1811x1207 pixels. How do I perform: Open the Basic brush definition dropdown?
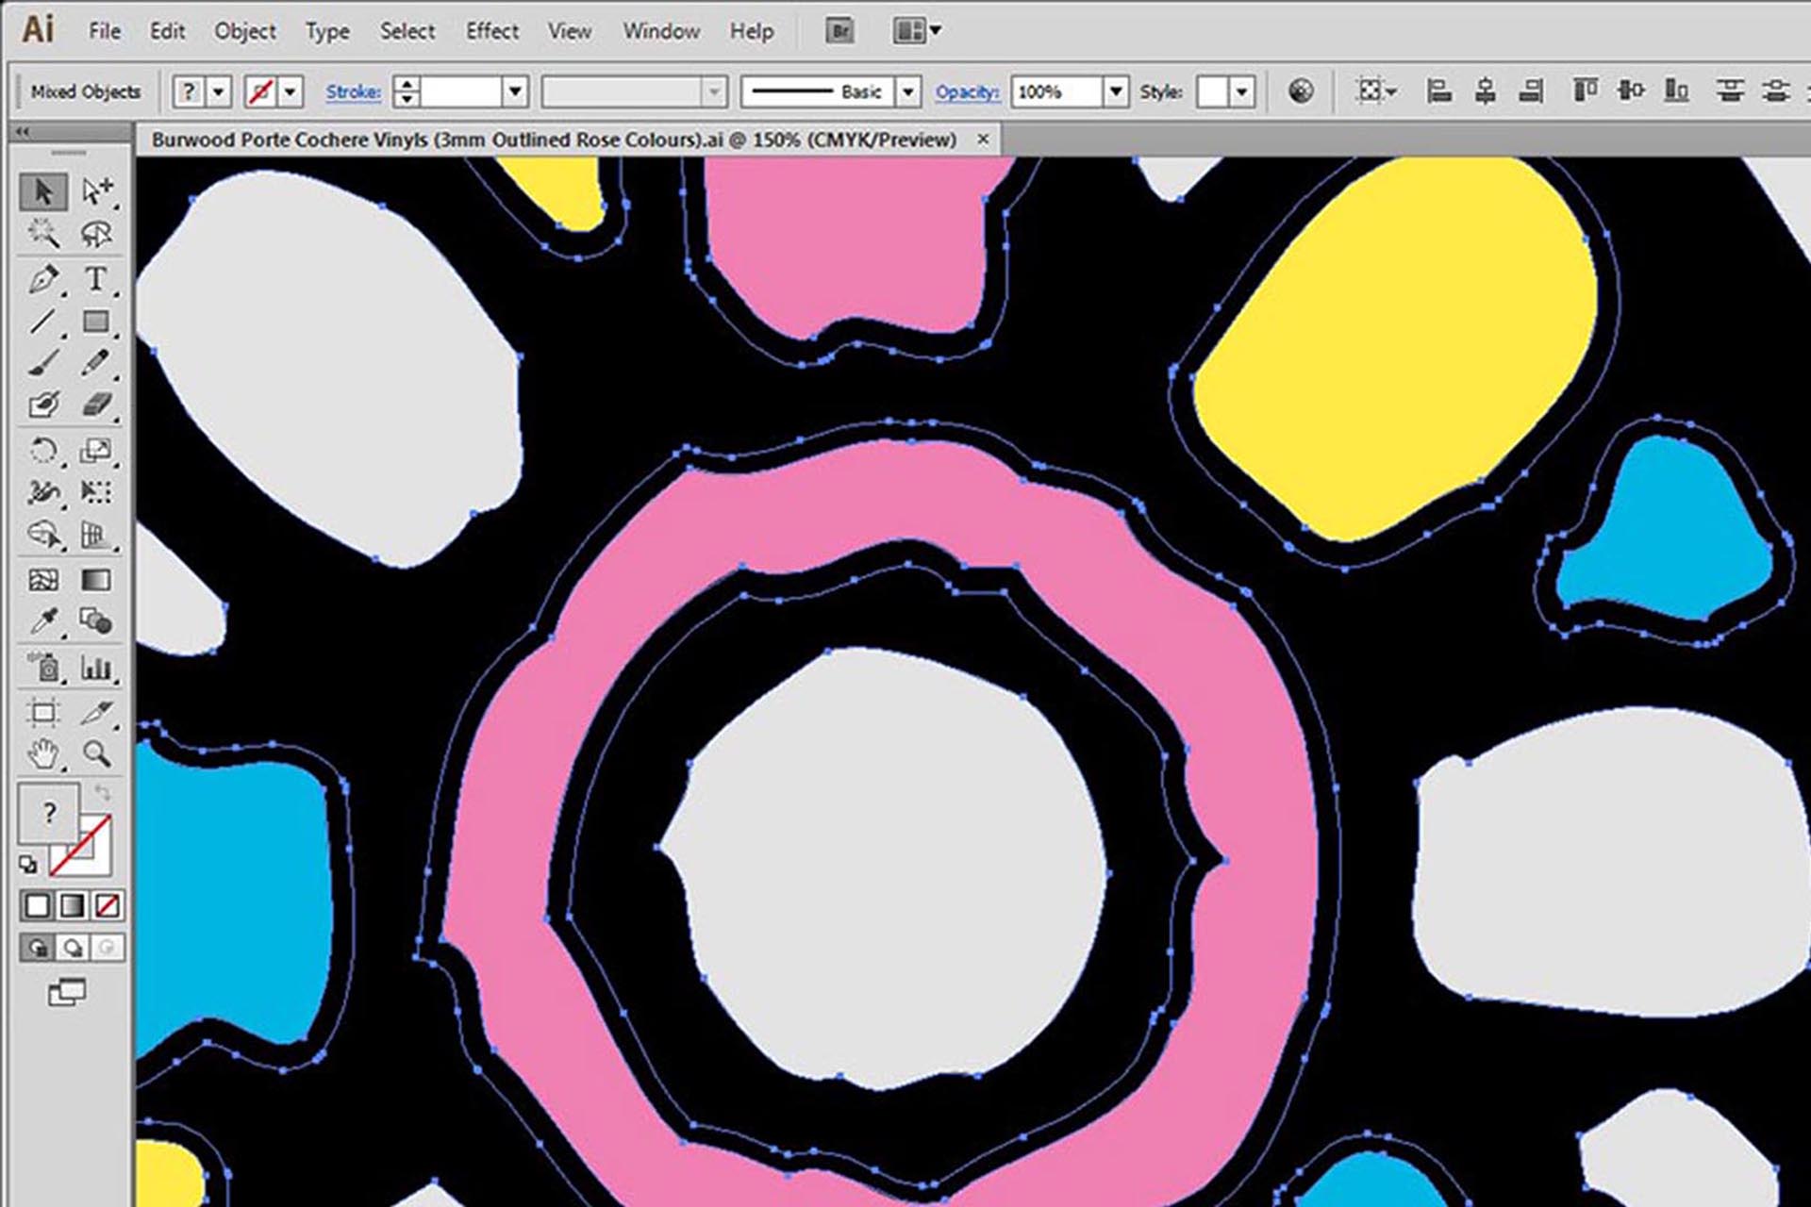[x=907, y=91]
